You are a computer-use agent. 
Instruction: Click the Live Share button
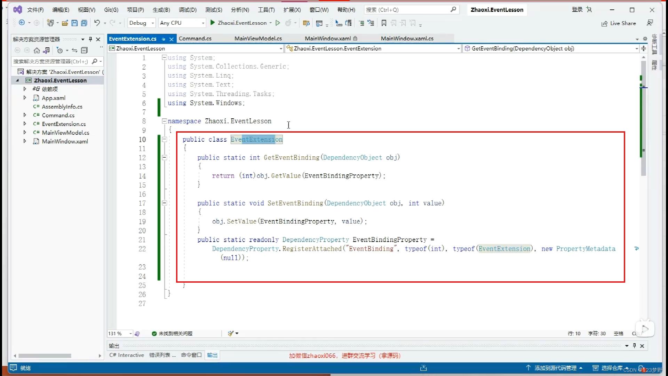click(619, 23)
